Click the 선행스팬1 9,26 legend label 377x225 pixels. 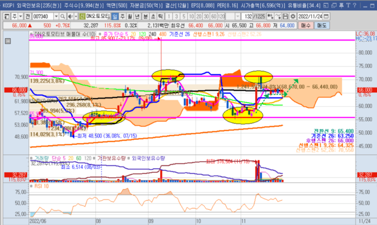208,34
